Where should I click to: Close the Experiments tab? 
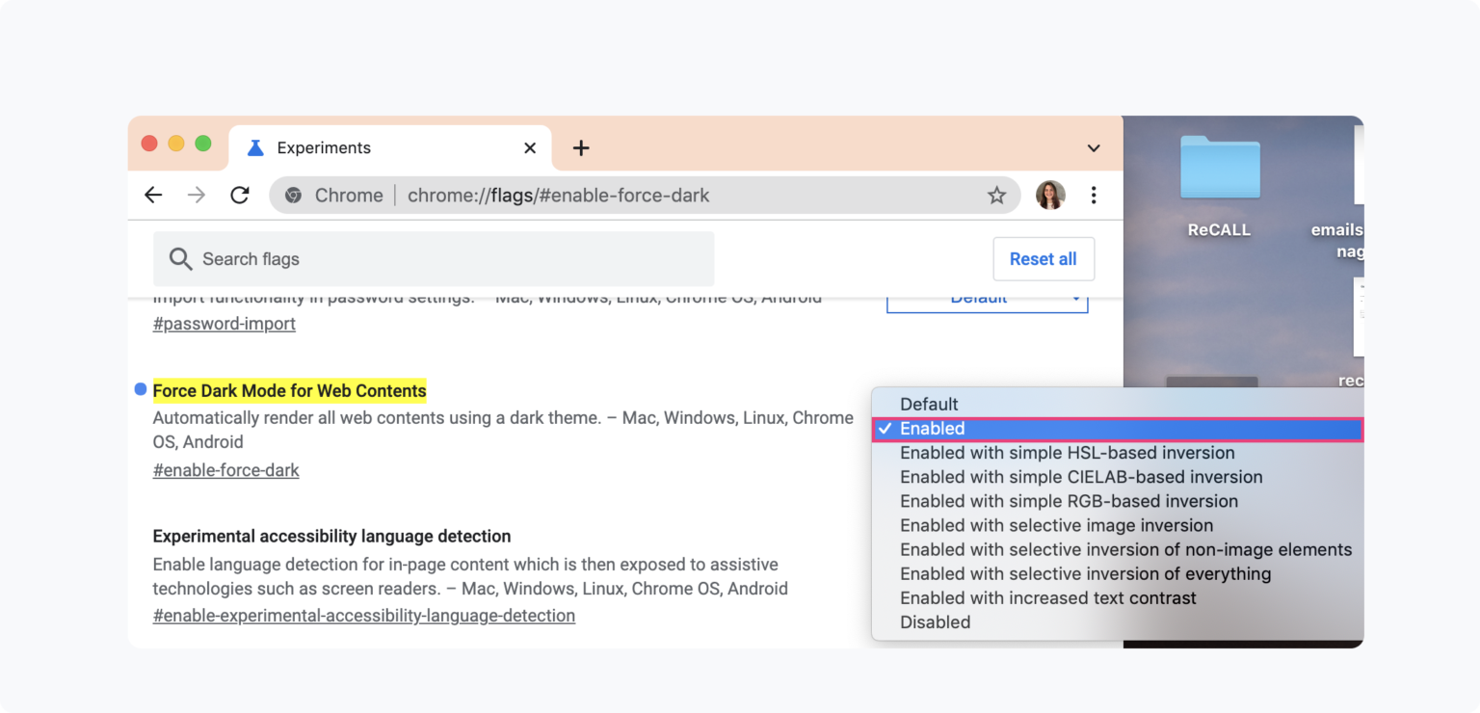530,147
